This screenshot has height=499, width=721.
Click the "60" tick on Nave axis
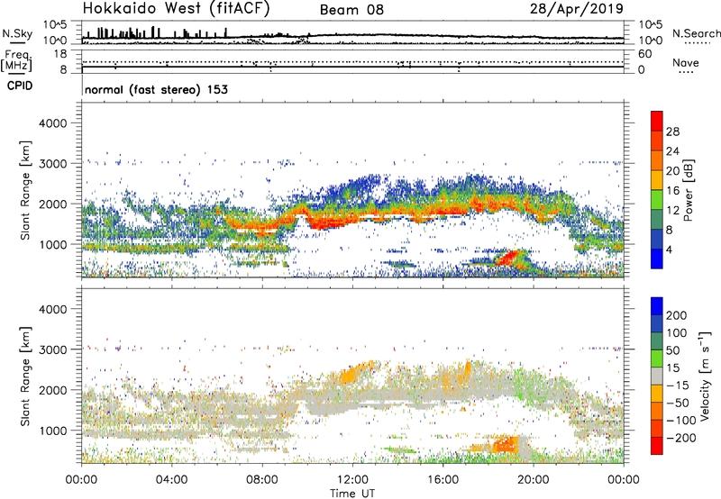[644, 54]
